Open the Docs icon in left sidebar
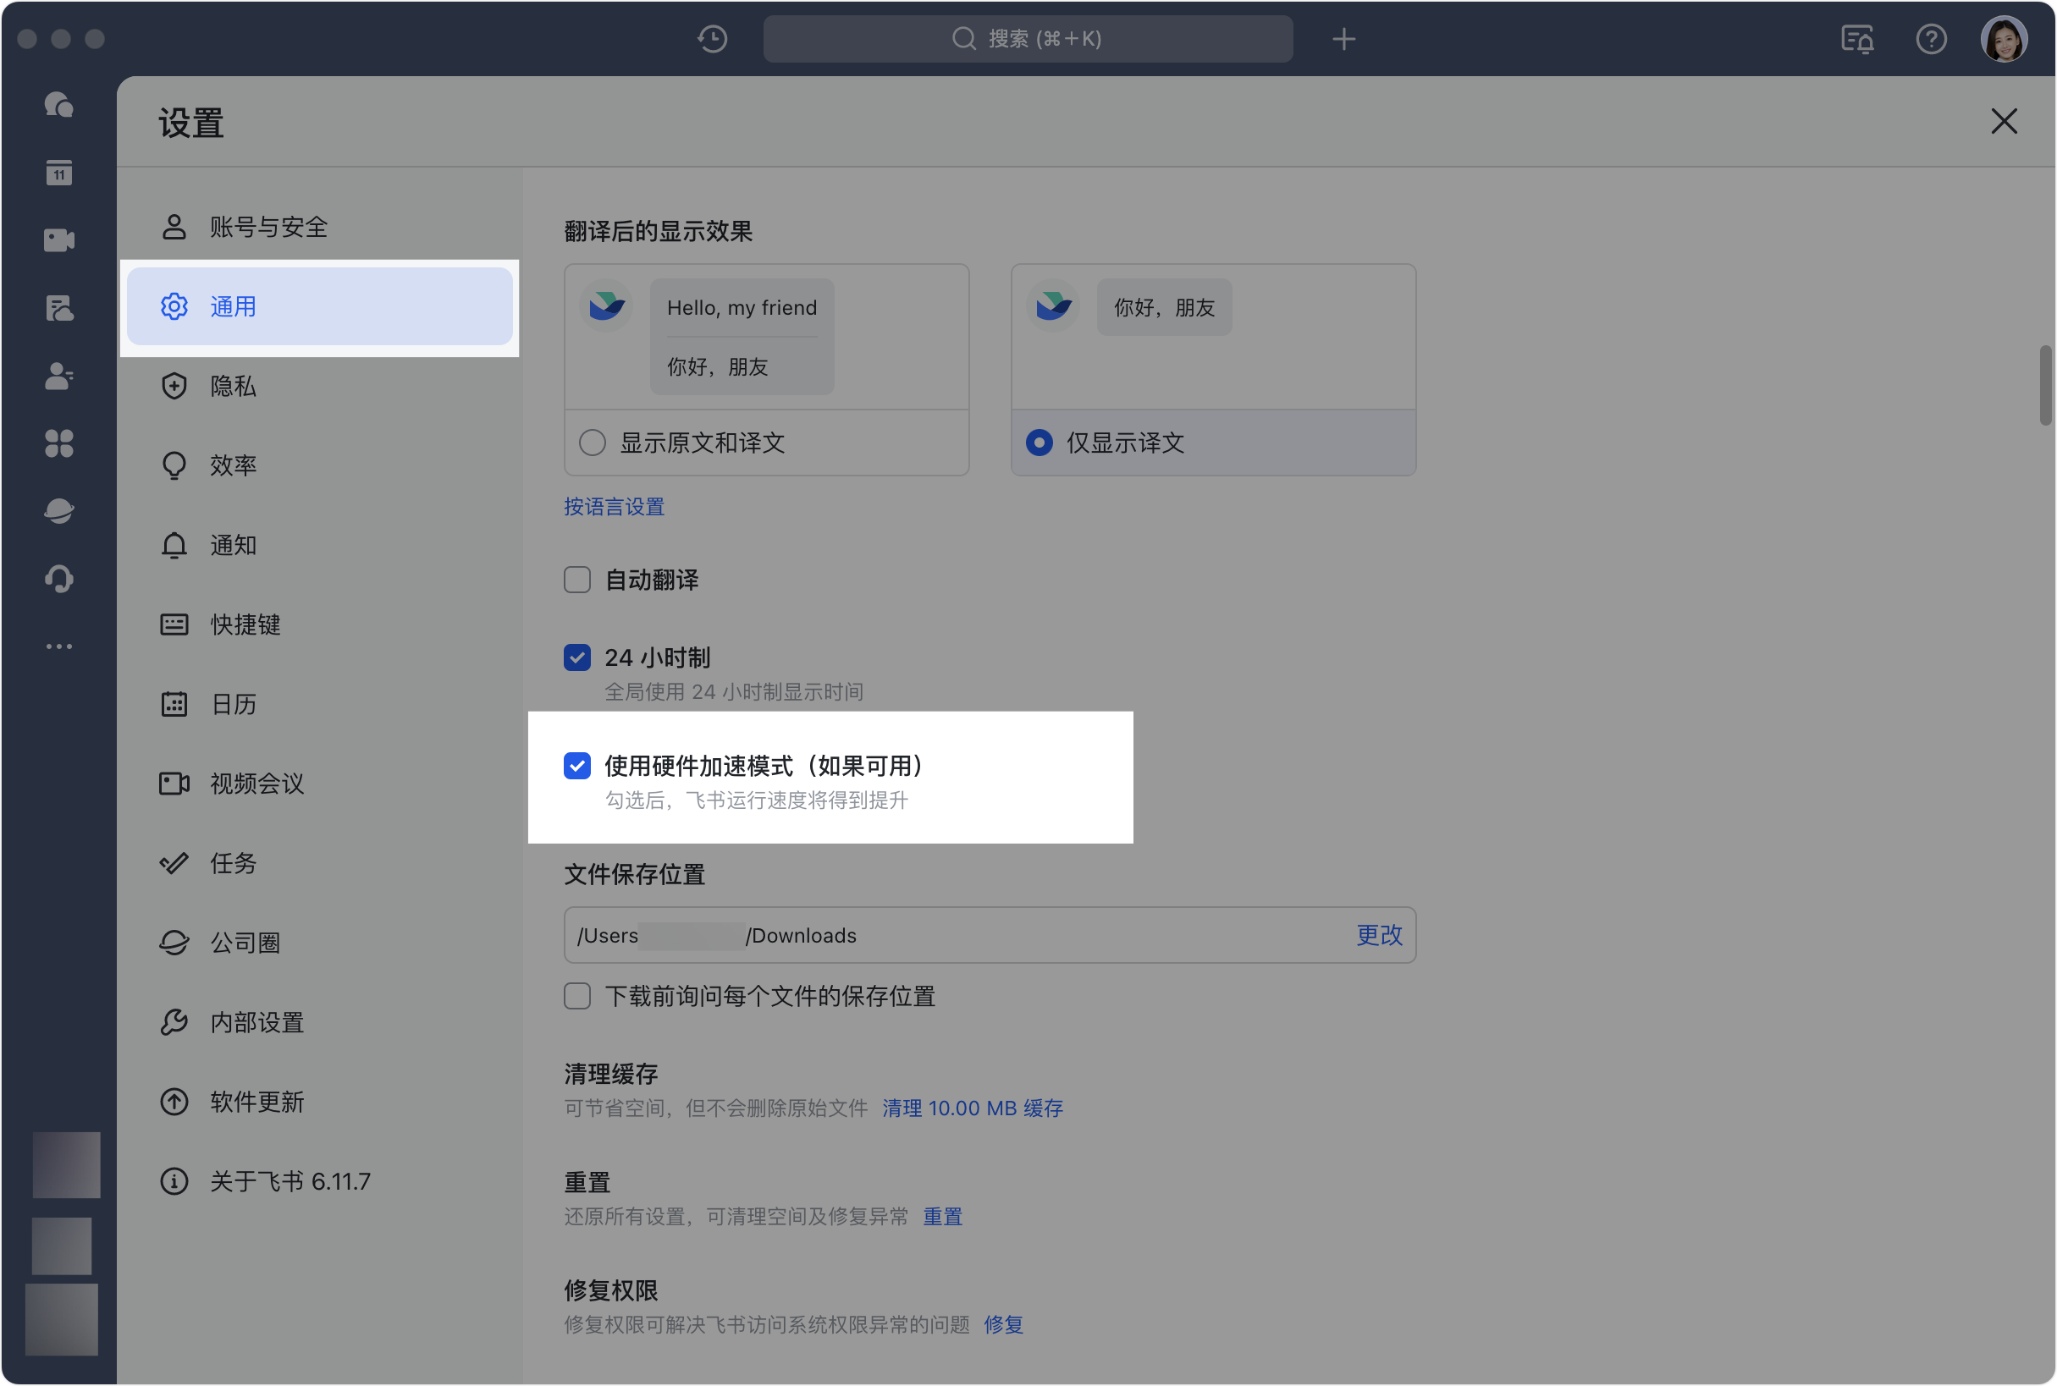2057x1386 pixels. tap(58, 309)
